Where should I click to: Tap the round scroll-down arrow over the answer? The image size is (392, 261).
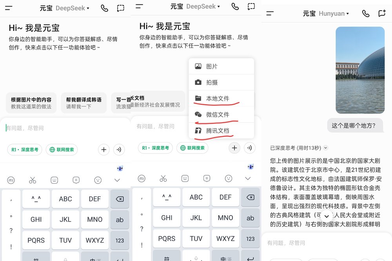coord(326,216)
